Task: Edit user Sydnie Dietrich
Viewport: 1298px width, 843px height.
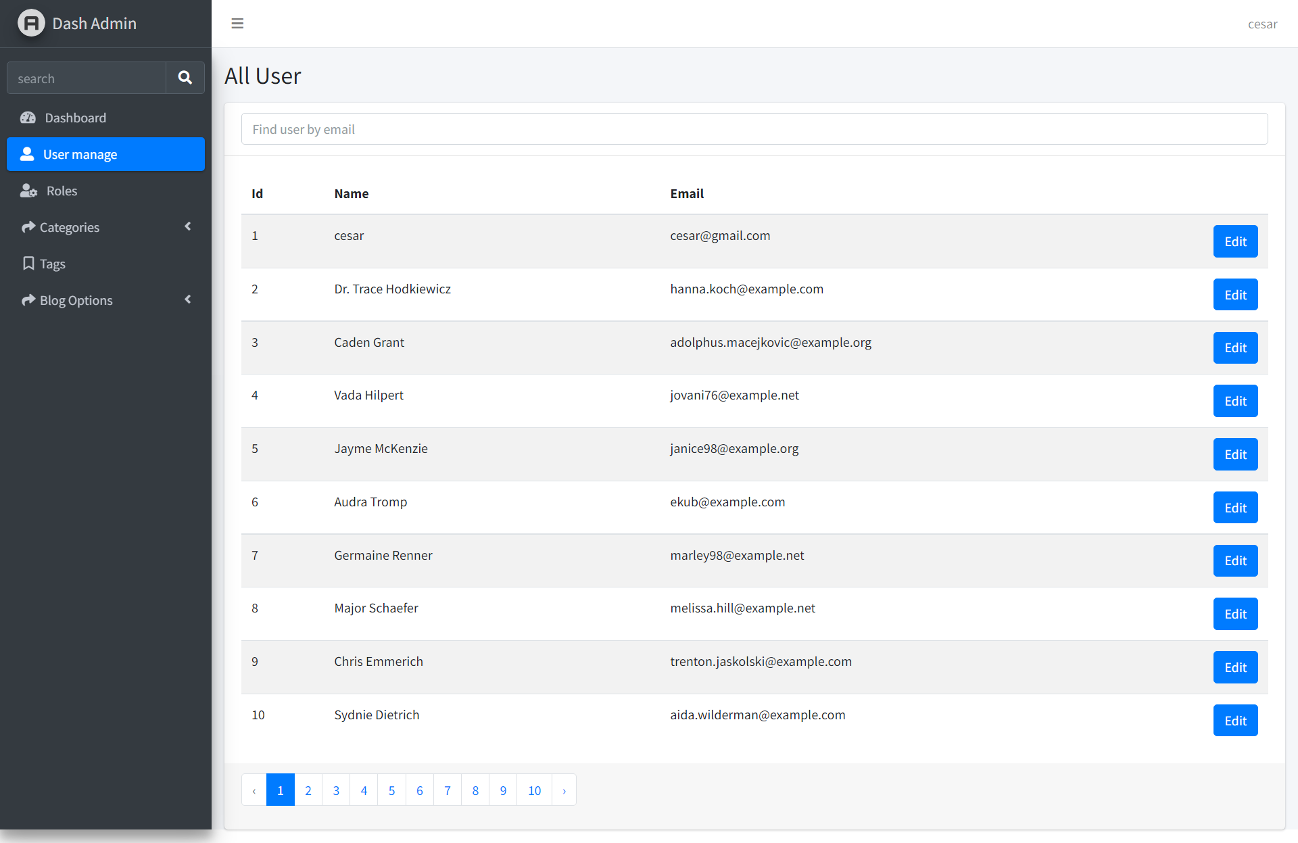Action: 1234,721
